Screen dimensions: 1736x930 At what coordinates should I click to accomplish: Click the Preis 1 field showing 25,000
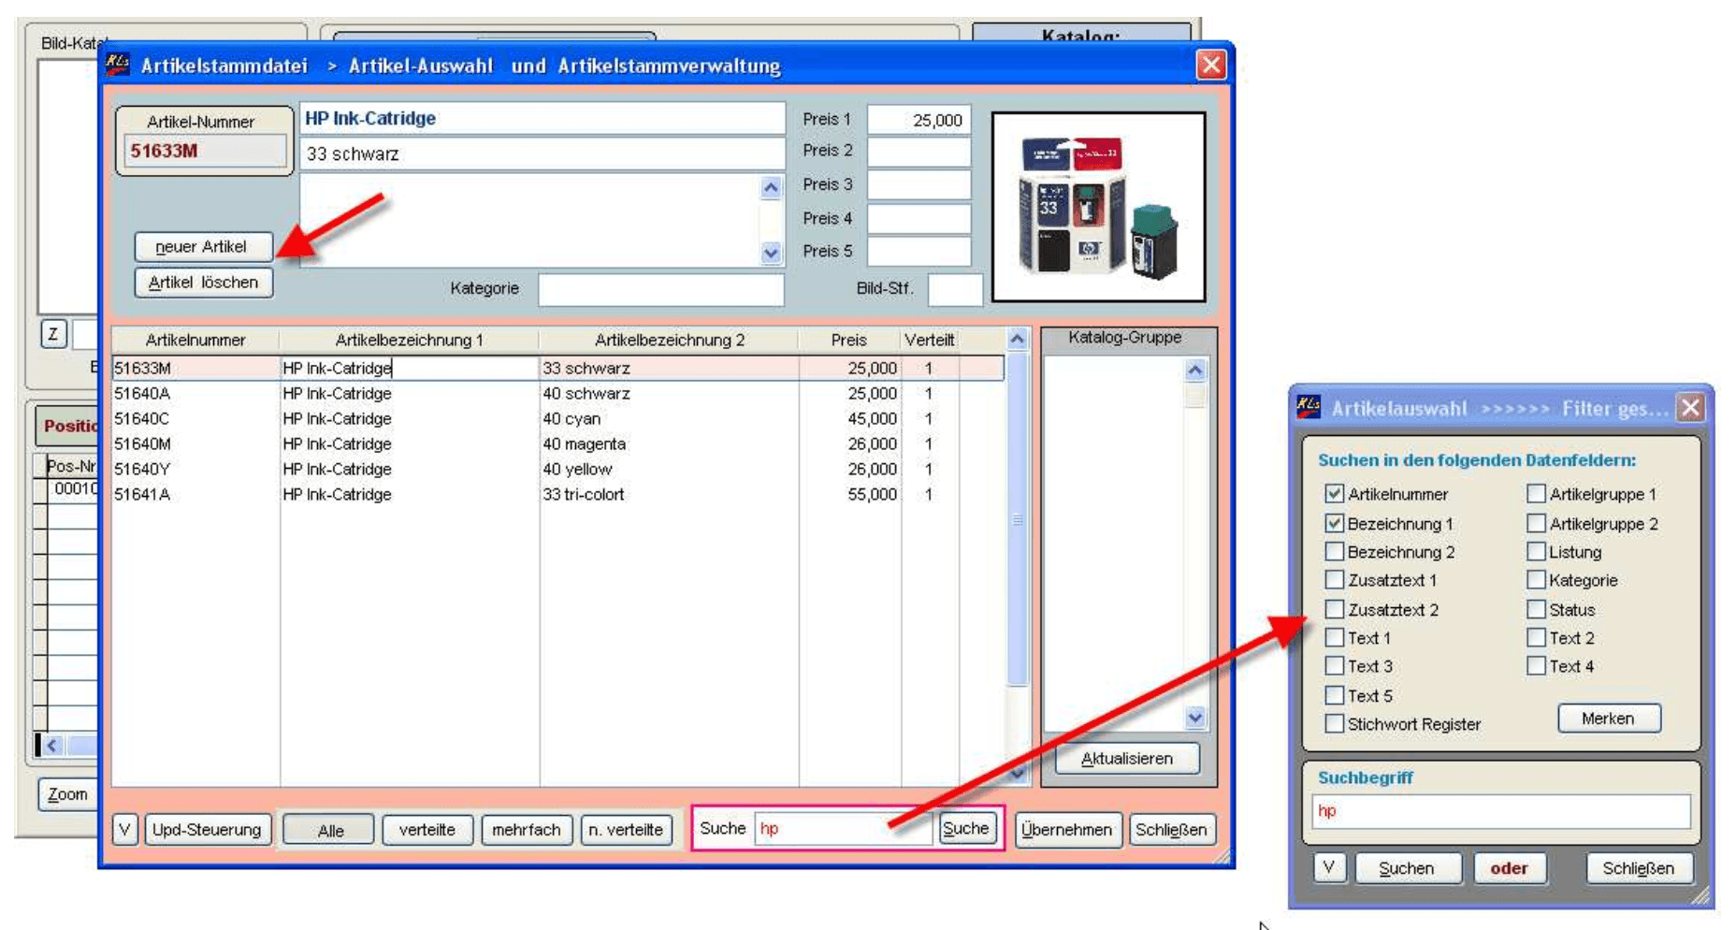pos(919,120)
